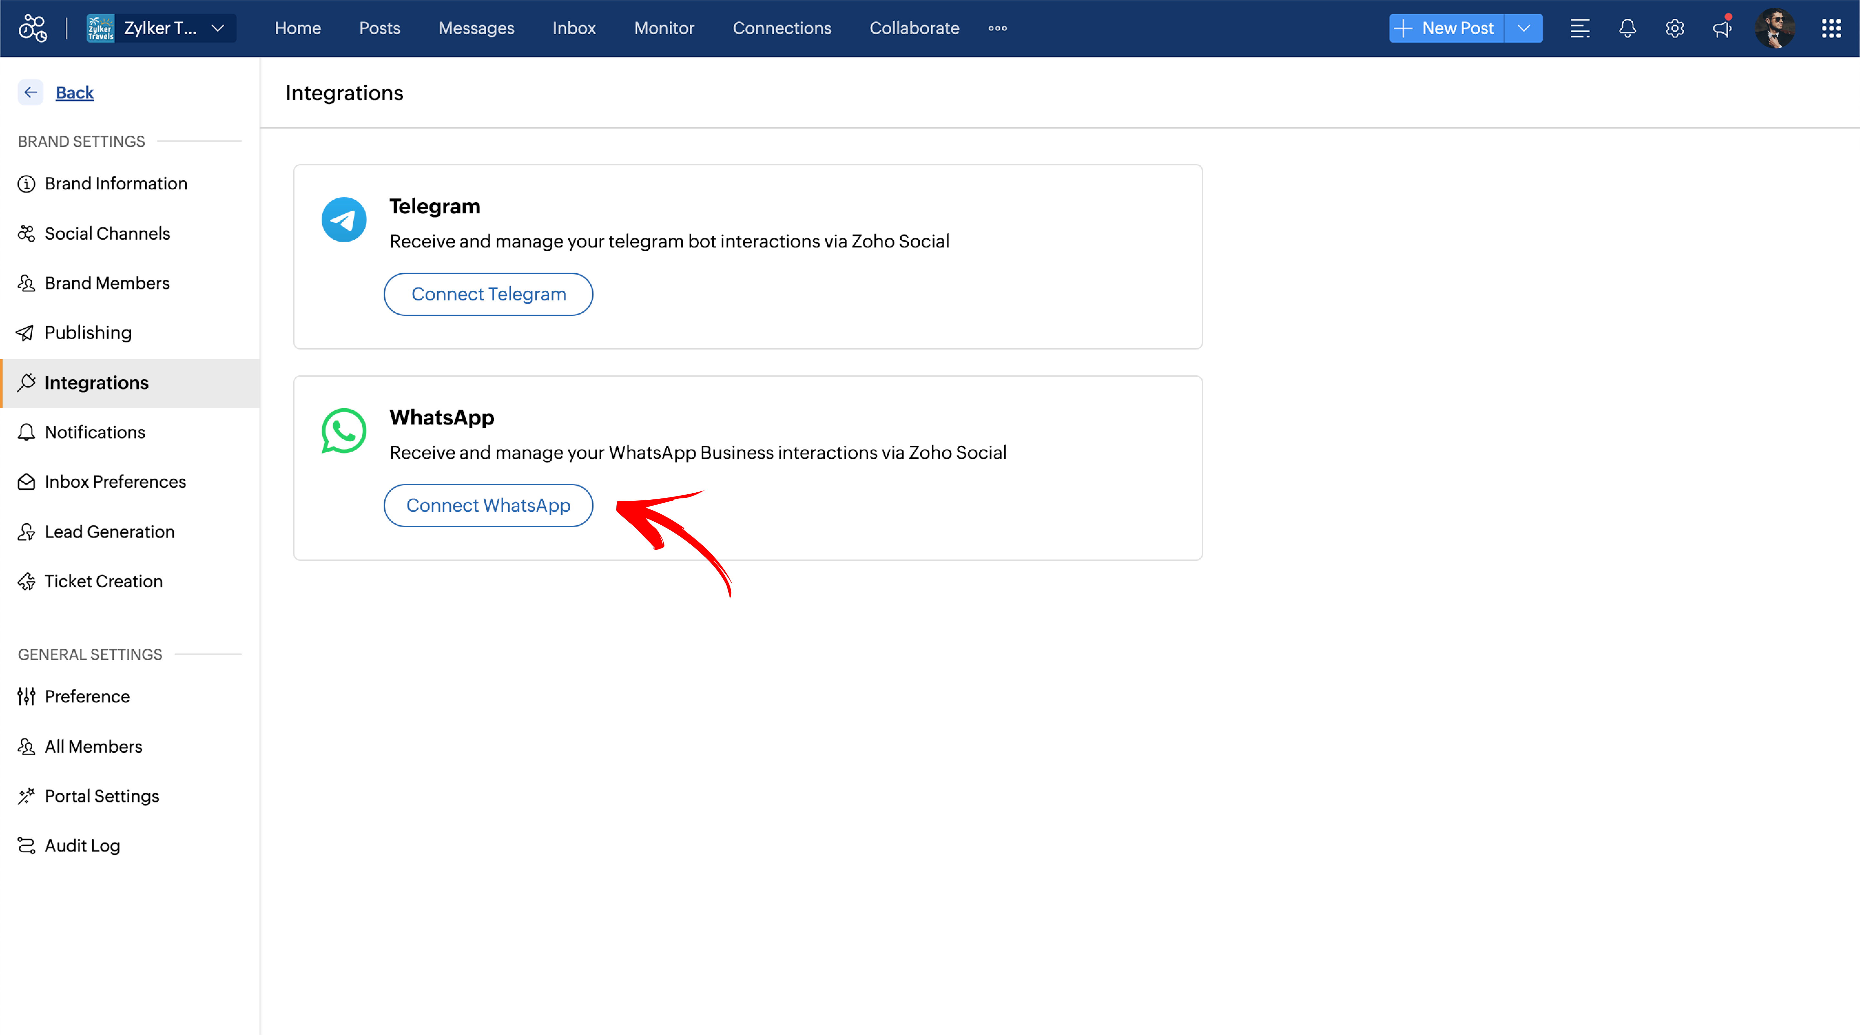Open Preference under General Settings
Viewport: 1860px width, 1035px height.
[x=130, y=696]
